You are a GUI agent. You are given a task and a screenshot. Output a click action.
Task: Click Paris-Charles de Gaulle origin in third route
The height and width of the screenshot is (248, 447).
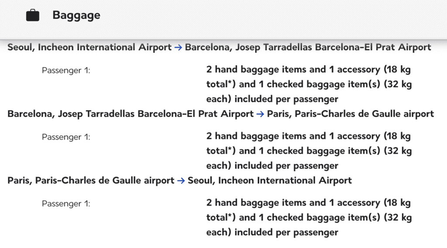coord(91,181)
